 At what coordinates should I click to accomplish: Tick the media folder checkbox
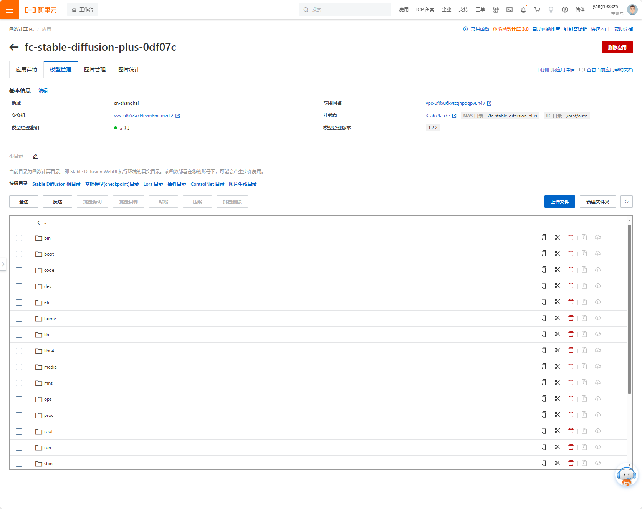click(x=19, y=367)
